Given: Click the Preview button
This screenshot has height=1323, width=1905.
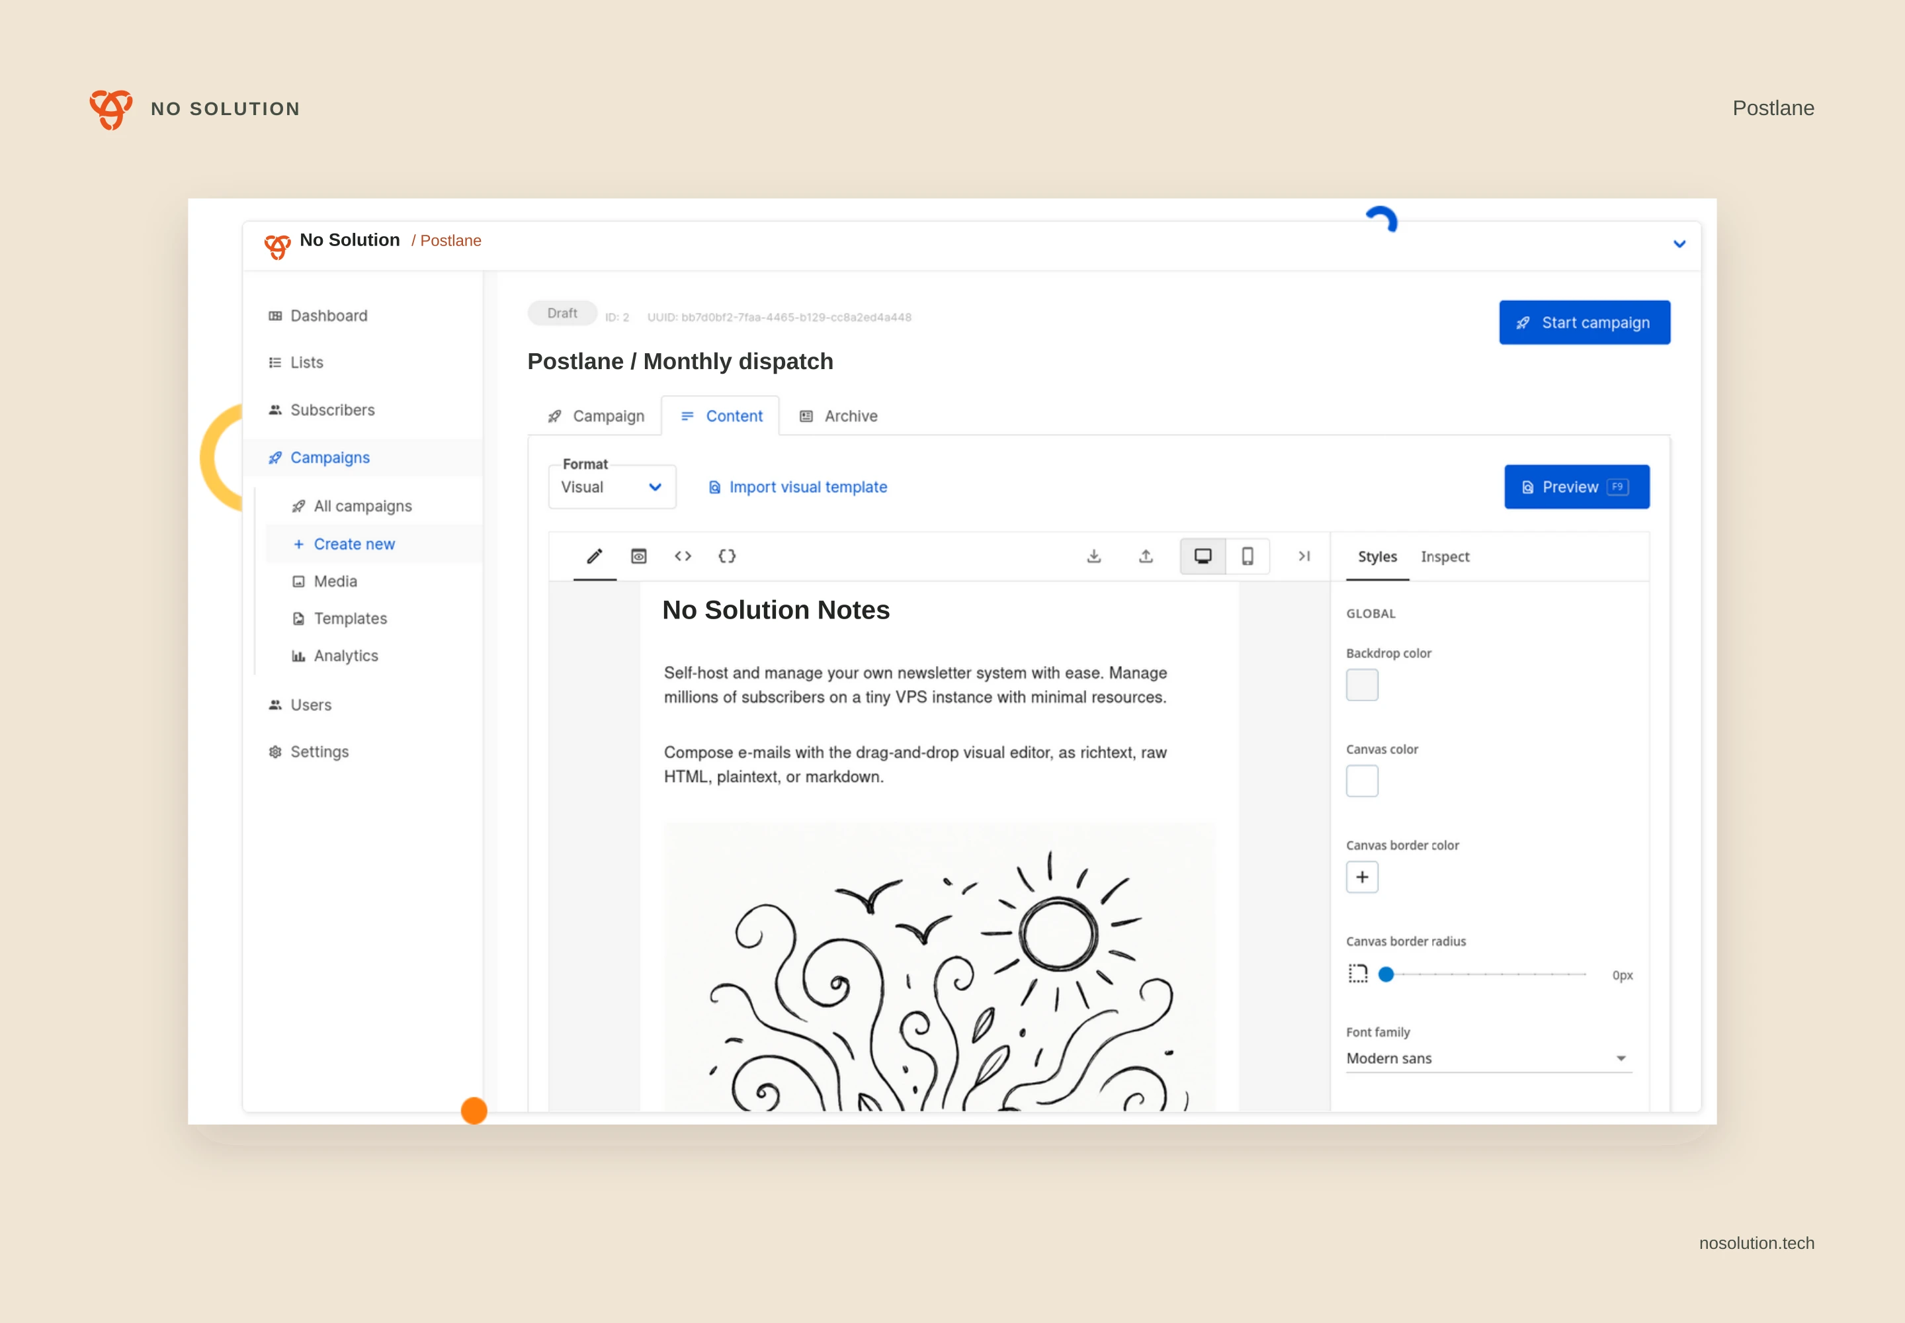Looking at the screenshot, I should pos(1577,487).
